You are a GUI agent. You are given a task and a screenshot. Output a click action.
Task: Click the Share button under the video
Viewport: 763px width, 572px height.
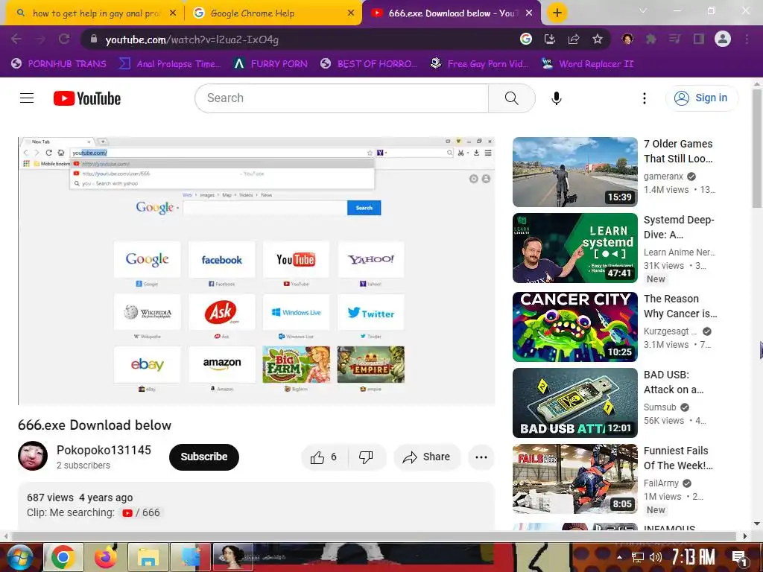426,457
